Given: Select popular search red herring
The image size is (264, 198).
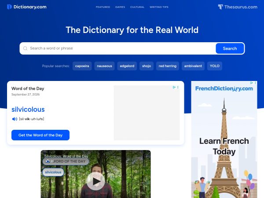Looking at the screenshot, I should [x=168, y=66].
